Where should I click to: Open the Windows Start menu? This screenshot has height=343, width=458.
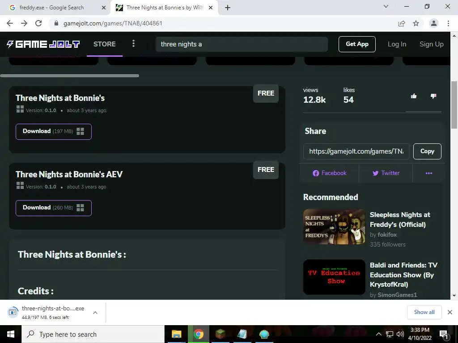pyautogui.click(x=11, y=334)
